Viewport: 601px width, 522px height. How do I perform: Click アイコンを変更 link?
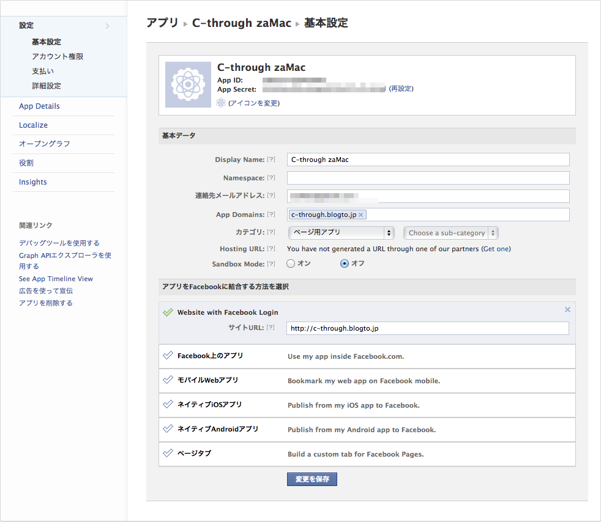[254, 103]
